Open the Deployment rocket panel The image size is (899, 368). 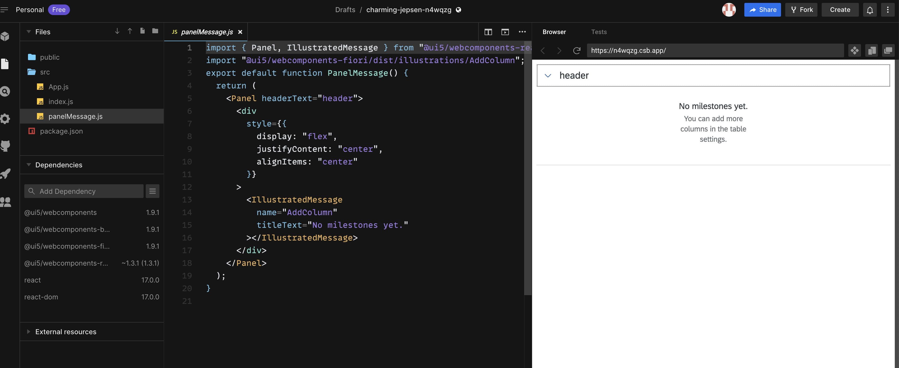coord(5,173)
